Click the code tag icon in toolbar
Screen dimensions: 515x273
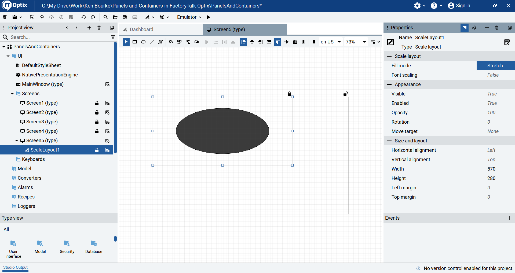click(135, 17)
